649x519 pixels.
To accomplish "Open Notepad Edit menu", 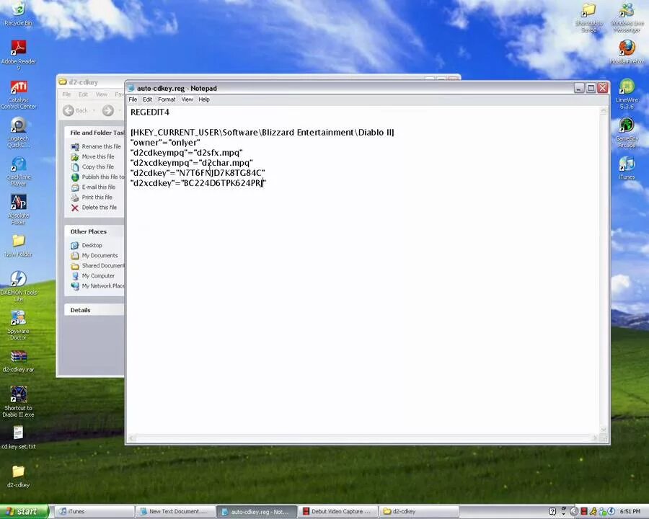I will [x=147, y=99].
